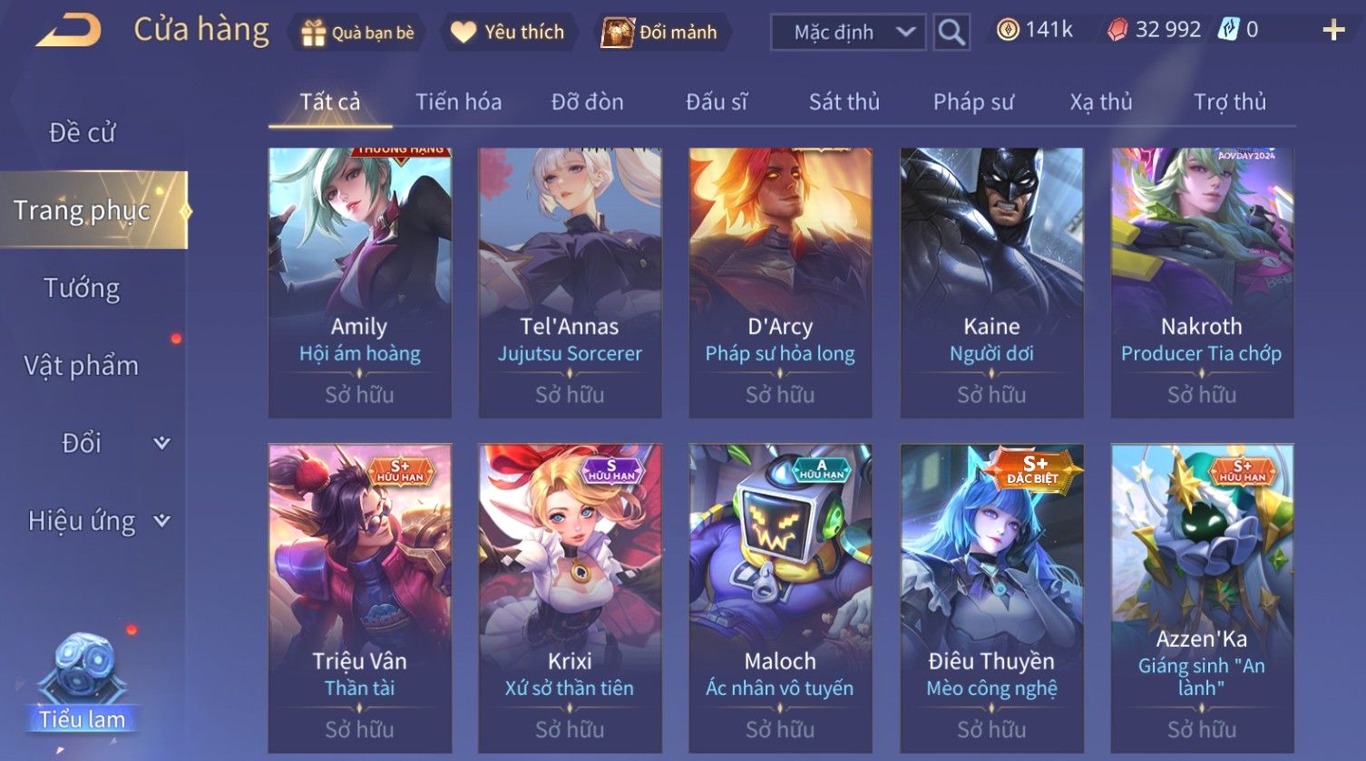Click the red gem currency icon
1366x761 pixels.
(1117, 30)
